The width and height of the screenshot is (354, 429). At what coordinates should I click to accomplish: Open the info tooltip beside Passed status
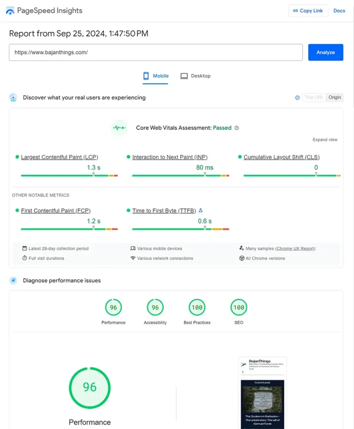click(237, 128)
